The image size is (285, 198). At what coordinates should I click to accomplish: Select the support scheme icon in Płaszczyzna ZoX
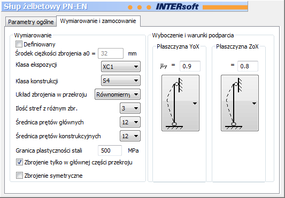pos(240,103)
